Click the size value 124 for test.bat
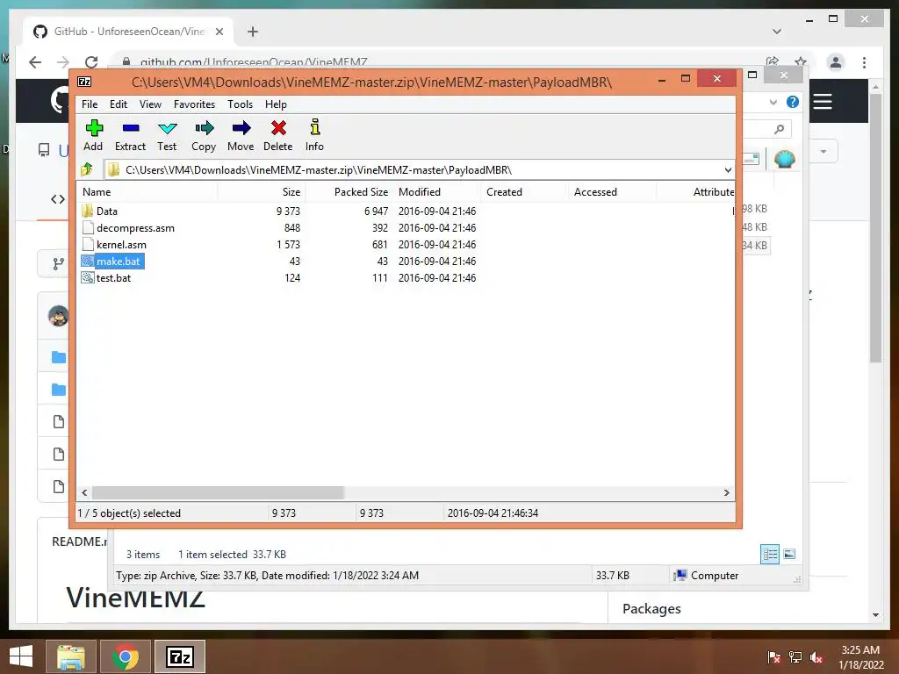Image resolution: width=899 pixels, height=674 pixels. point(292,278)
